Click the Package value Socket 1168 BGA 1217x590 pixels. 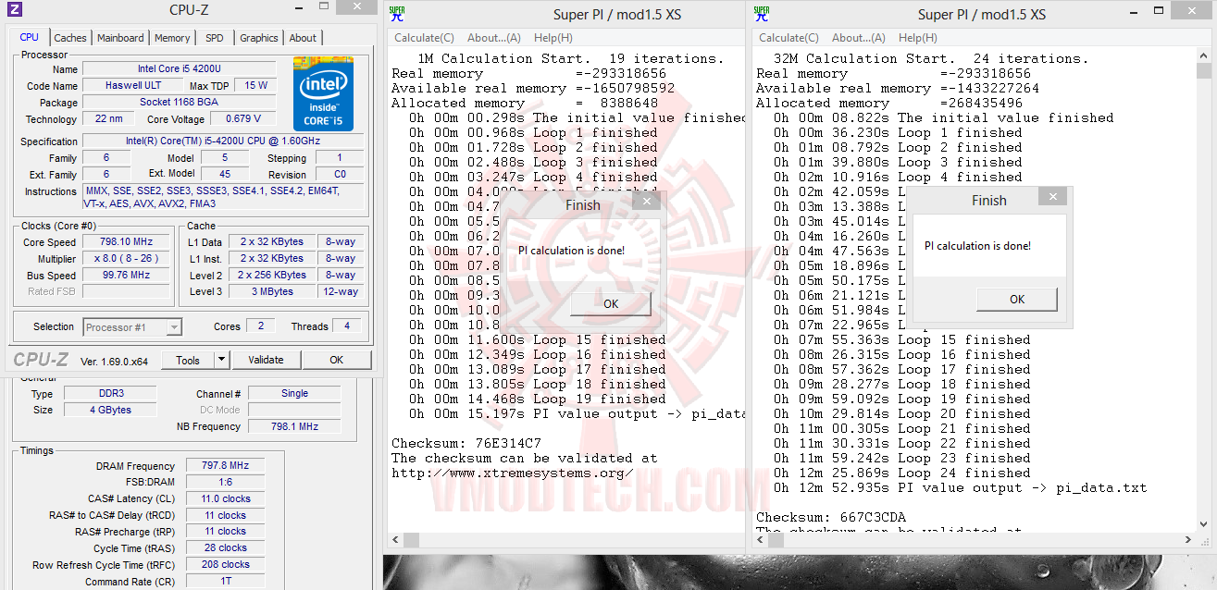pyautogui.click(x=180, y=103)
